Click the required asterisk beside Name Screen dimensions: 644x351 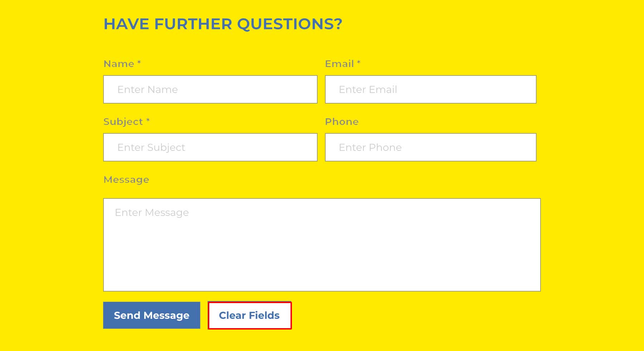139,63
